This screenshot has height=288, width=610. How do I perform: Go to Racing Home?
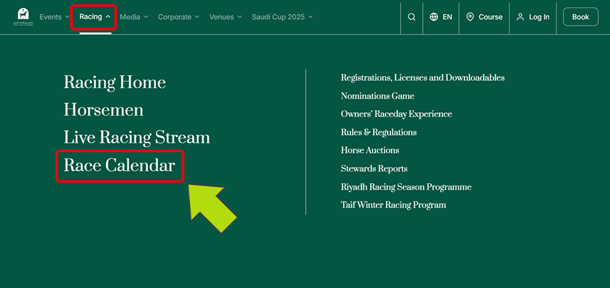114,82
